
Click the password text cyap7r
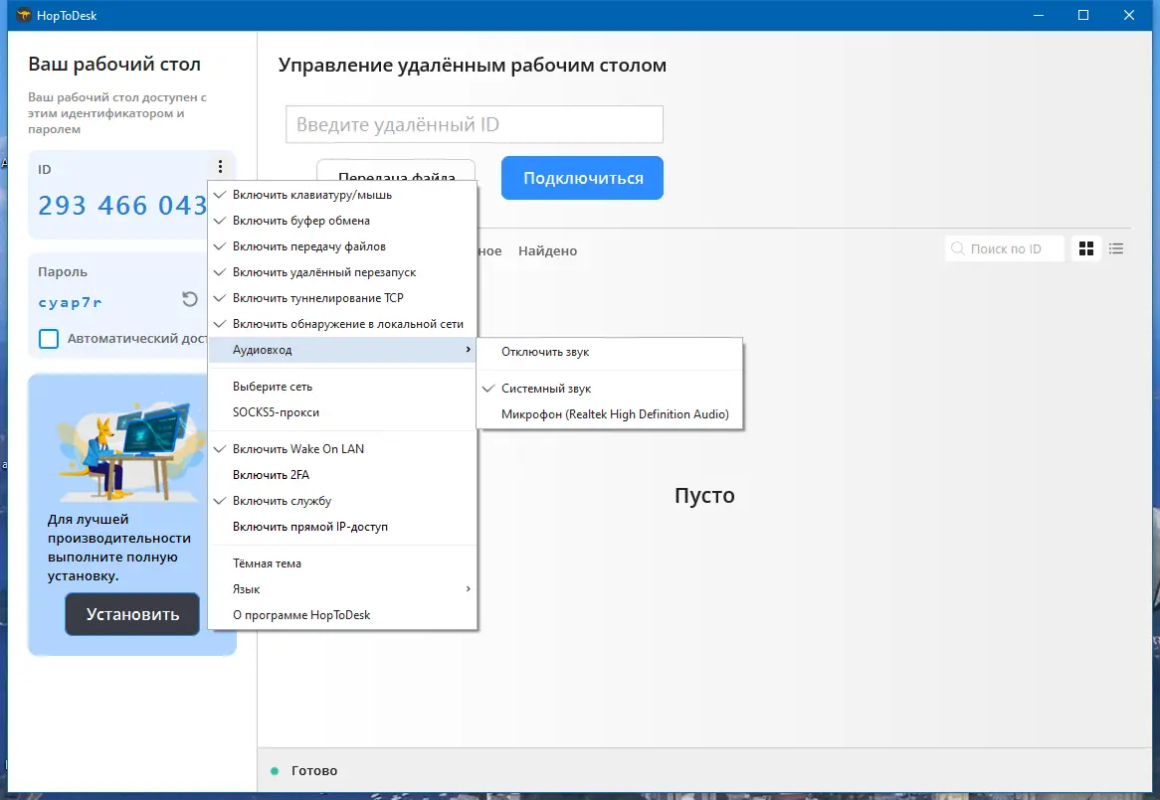click(70, 302)
